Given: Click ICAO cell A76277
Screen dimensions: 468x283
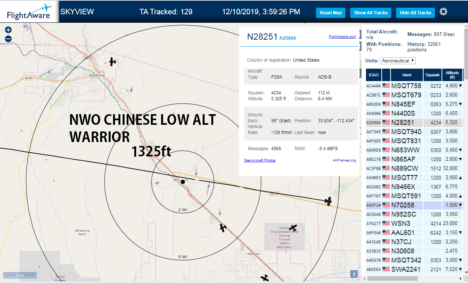Looking at the screenshot, I should pyautogui.click(x=374, y=224).
